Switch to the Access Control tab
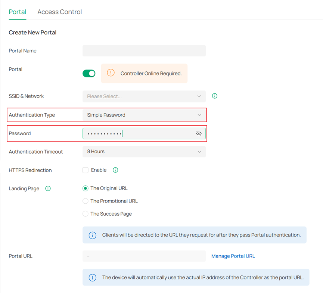Image resolution: width=323 pixels, height=293 pixels. [x=59, y=12]
